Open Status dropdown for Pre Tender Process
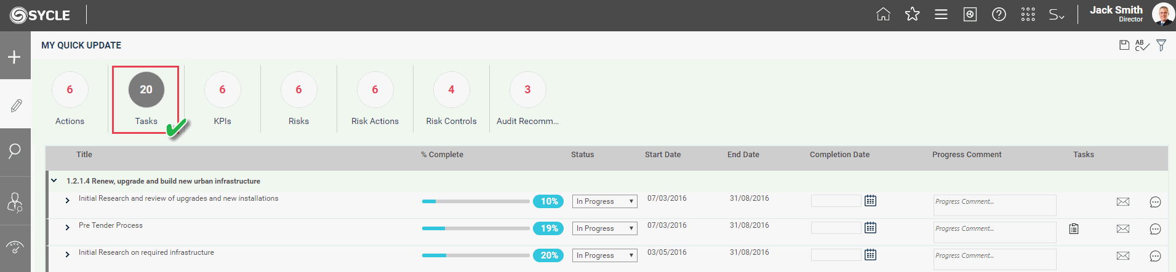 (x=605, y=228)
